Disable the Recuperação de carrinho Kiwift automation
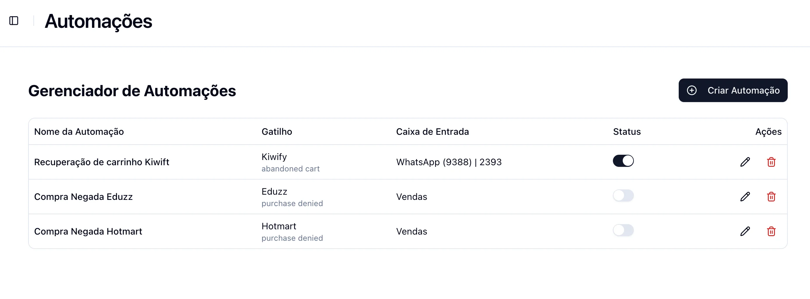810x299 pixels. click(623, 161)
